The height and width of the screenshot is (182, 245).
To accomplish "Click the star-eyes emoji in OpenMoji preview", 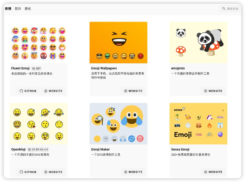I will pyautogui.click(x=17, y=124).
